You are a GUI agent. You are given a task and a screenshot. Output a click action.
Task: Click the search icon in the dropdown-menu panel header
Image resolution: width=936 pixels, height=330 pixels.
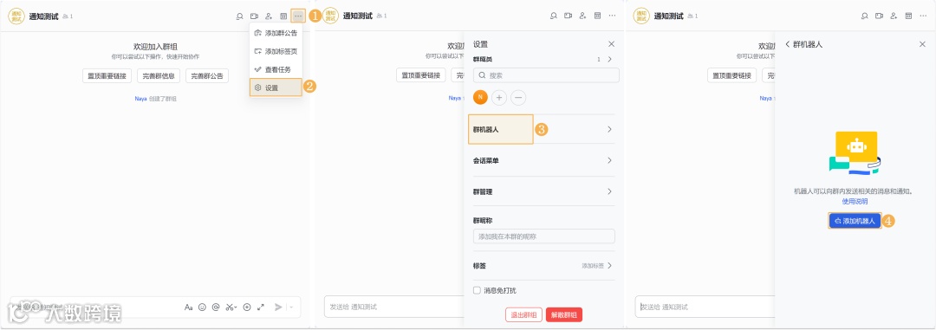[239, 16]
